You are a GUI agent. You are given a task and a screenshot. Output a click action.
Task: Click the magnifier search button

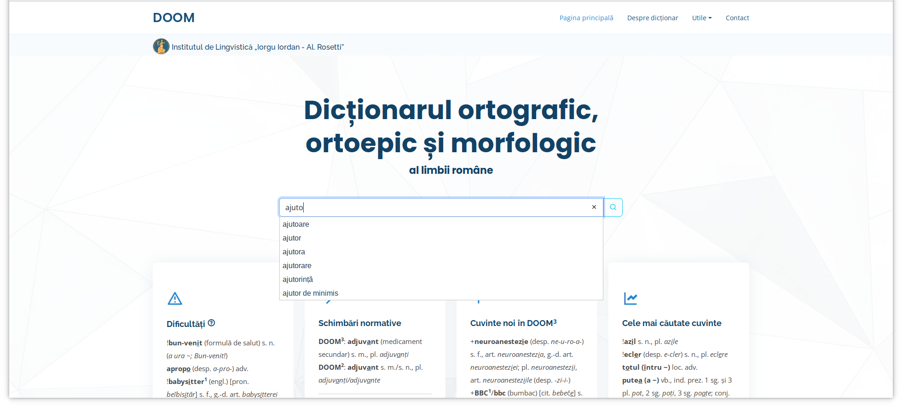[613, 207]
